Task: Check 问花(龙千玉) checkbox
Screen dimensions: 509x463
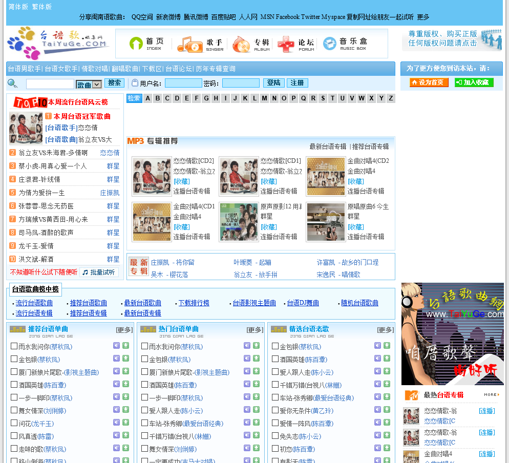Action: coord(14,423)
